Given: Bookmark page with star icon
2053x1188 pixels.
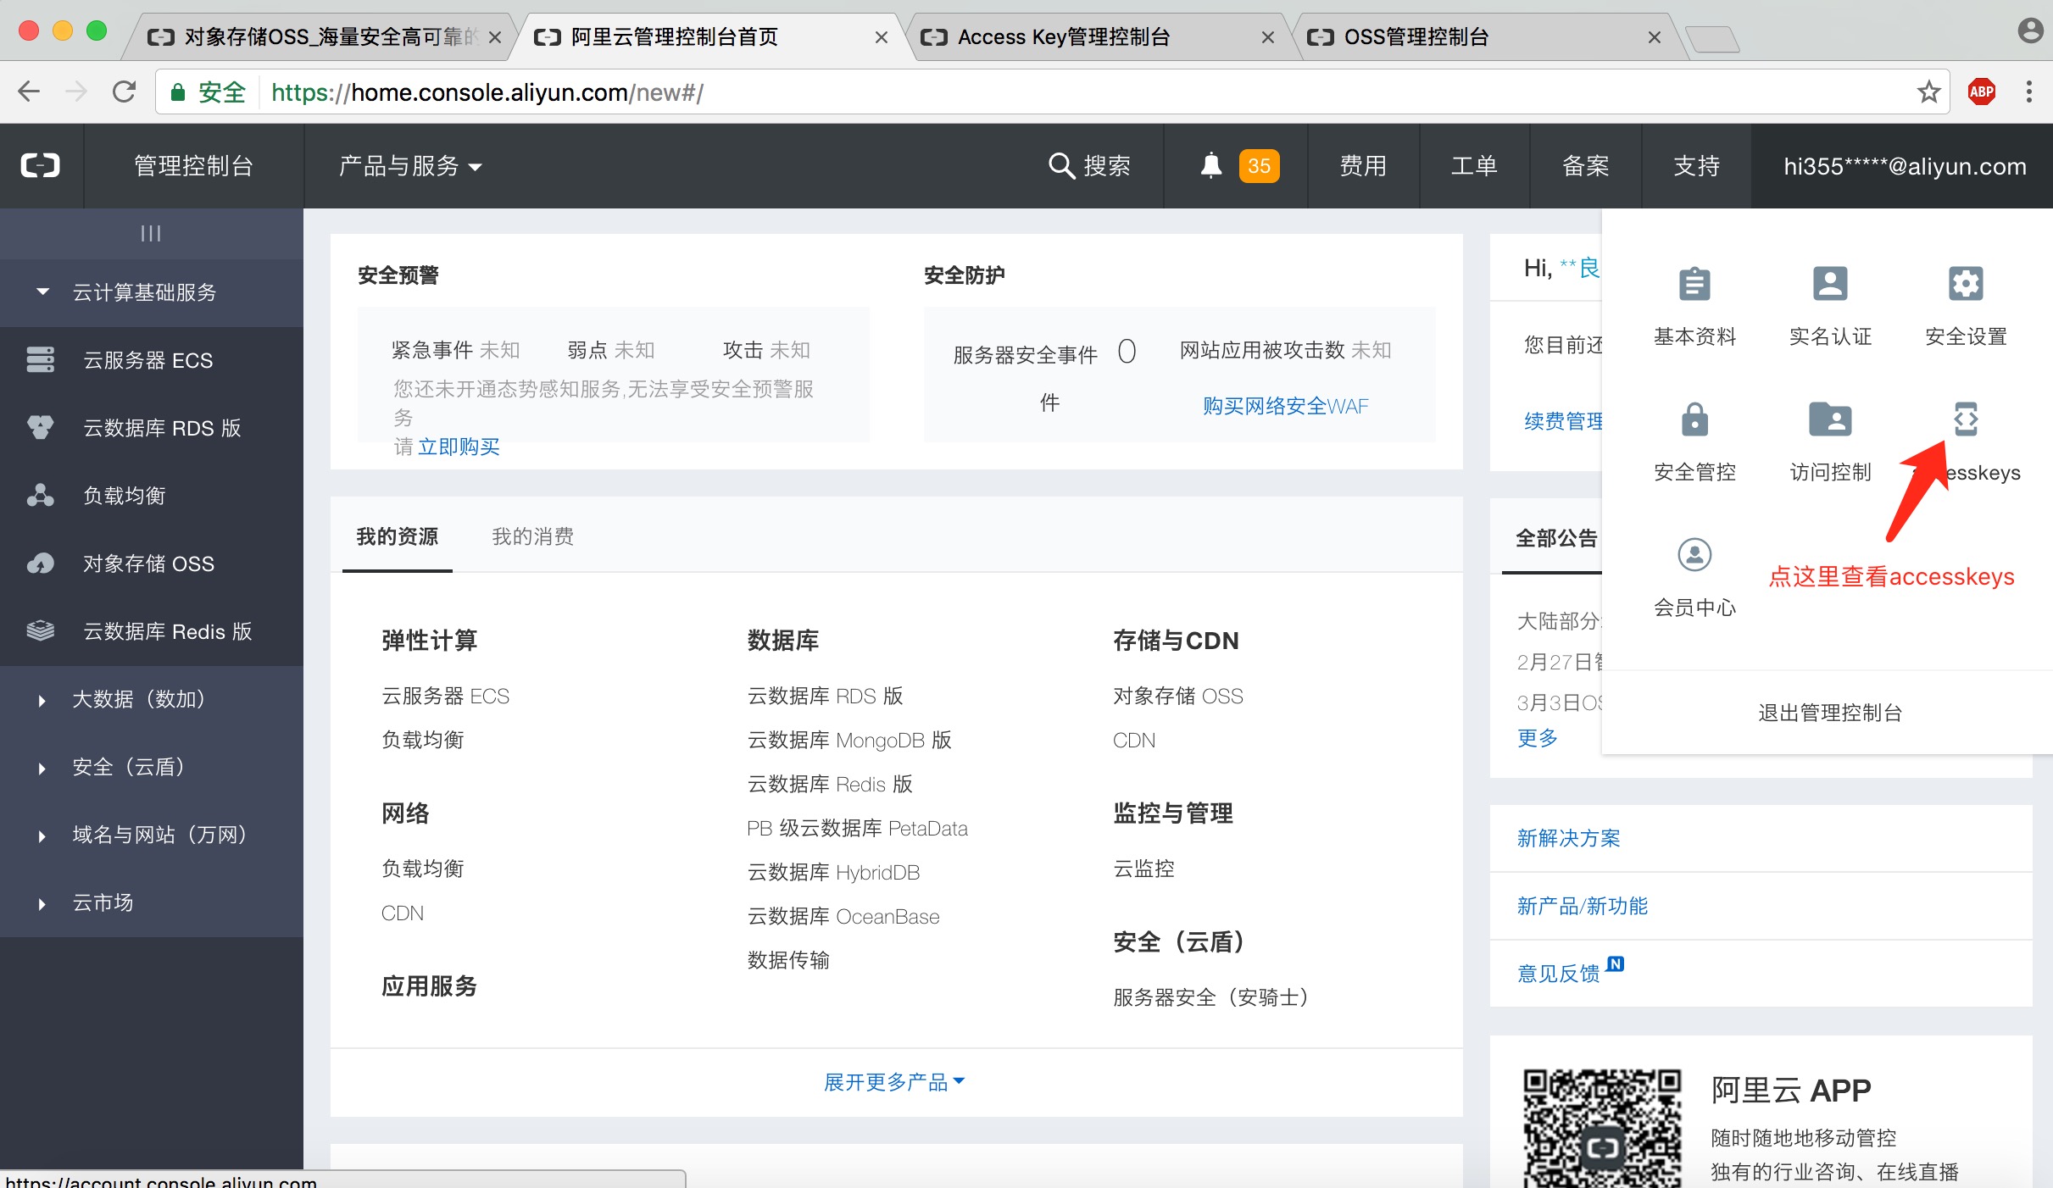Looking at the screenshot, I should pyautogui.click(x=1928, y=92).
